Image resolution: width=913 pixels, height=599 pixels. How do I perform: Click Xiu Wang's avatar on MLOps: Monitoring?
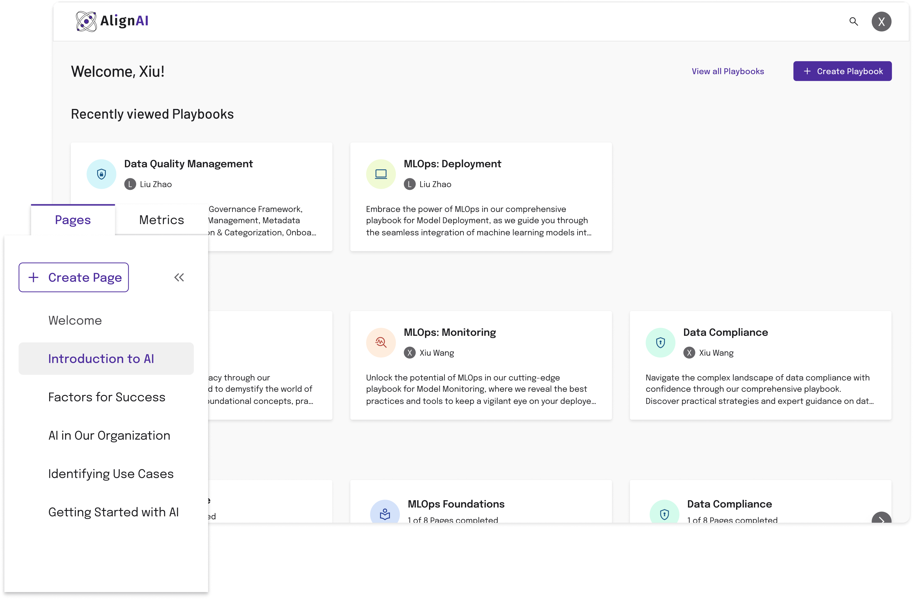point(410,353)
